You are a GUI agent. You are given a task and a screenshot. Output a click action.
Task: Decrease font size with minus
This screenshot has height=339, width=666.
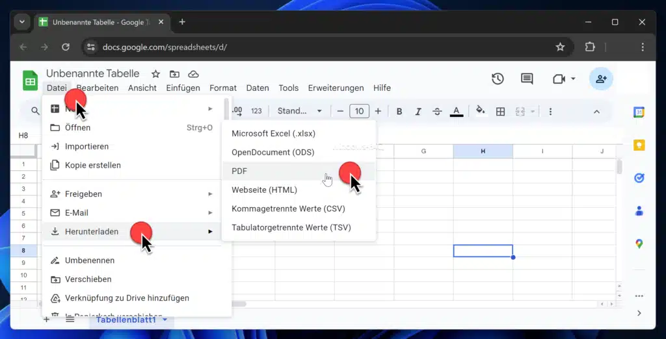coord(340,112)
